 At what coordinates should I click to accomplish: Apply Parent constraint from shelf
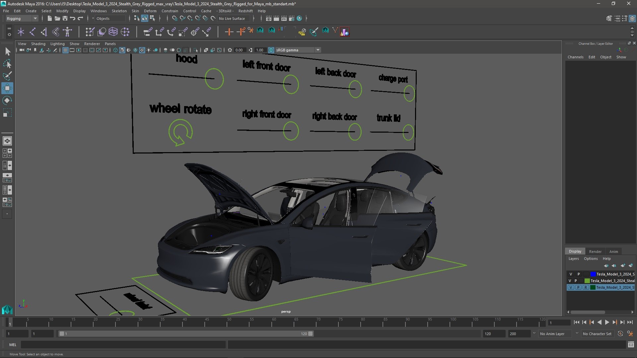tap(148, 32)
